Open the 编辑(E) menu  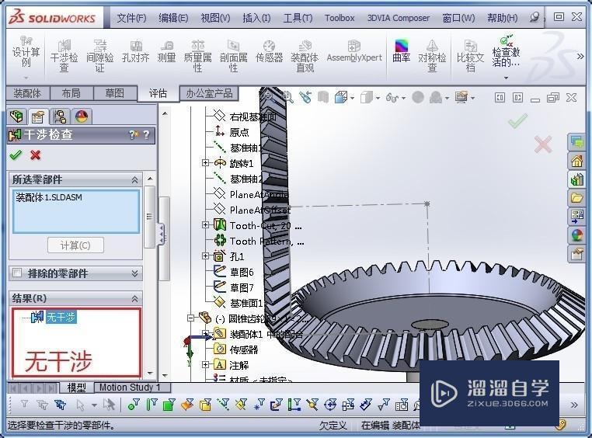[x=173, y=18]
